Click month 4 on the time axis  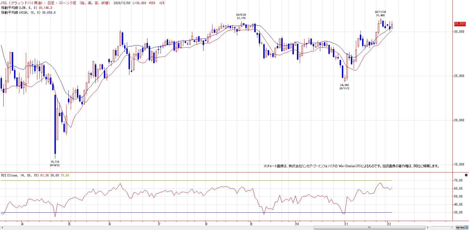pos(22,224)
